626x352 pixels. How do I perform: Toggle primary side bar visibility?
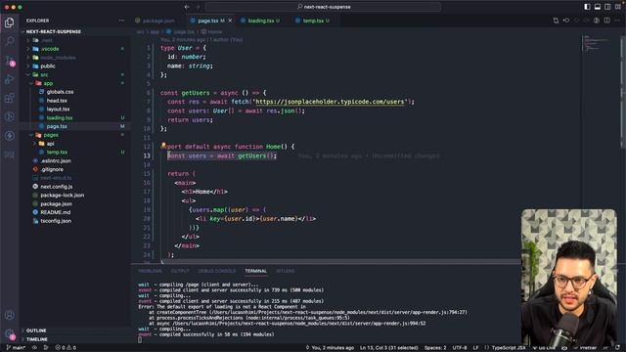[587, 7]
